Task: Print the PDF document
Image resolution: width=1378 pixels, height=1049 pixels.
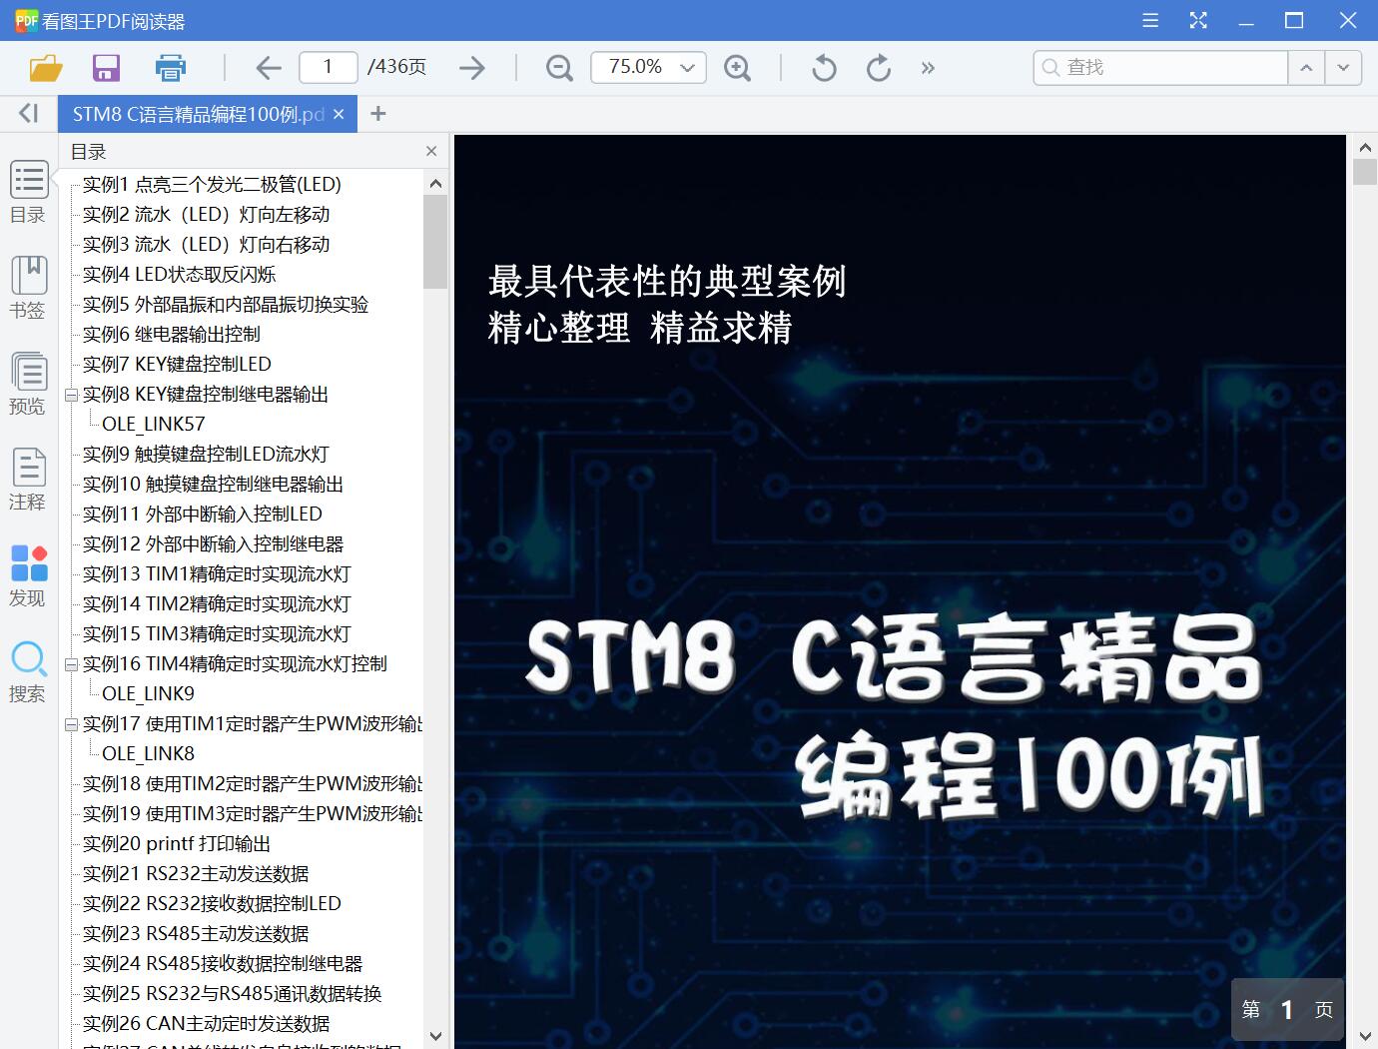Action: [170, 67]
